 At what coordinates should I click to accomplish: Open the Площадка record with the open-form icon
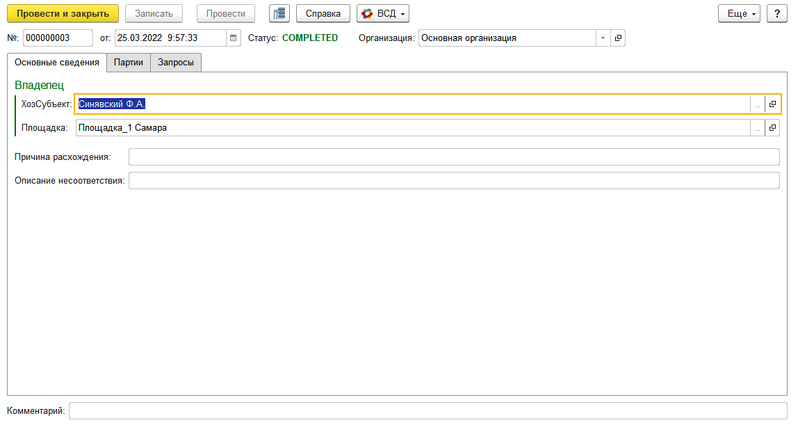tap(772, 128)
